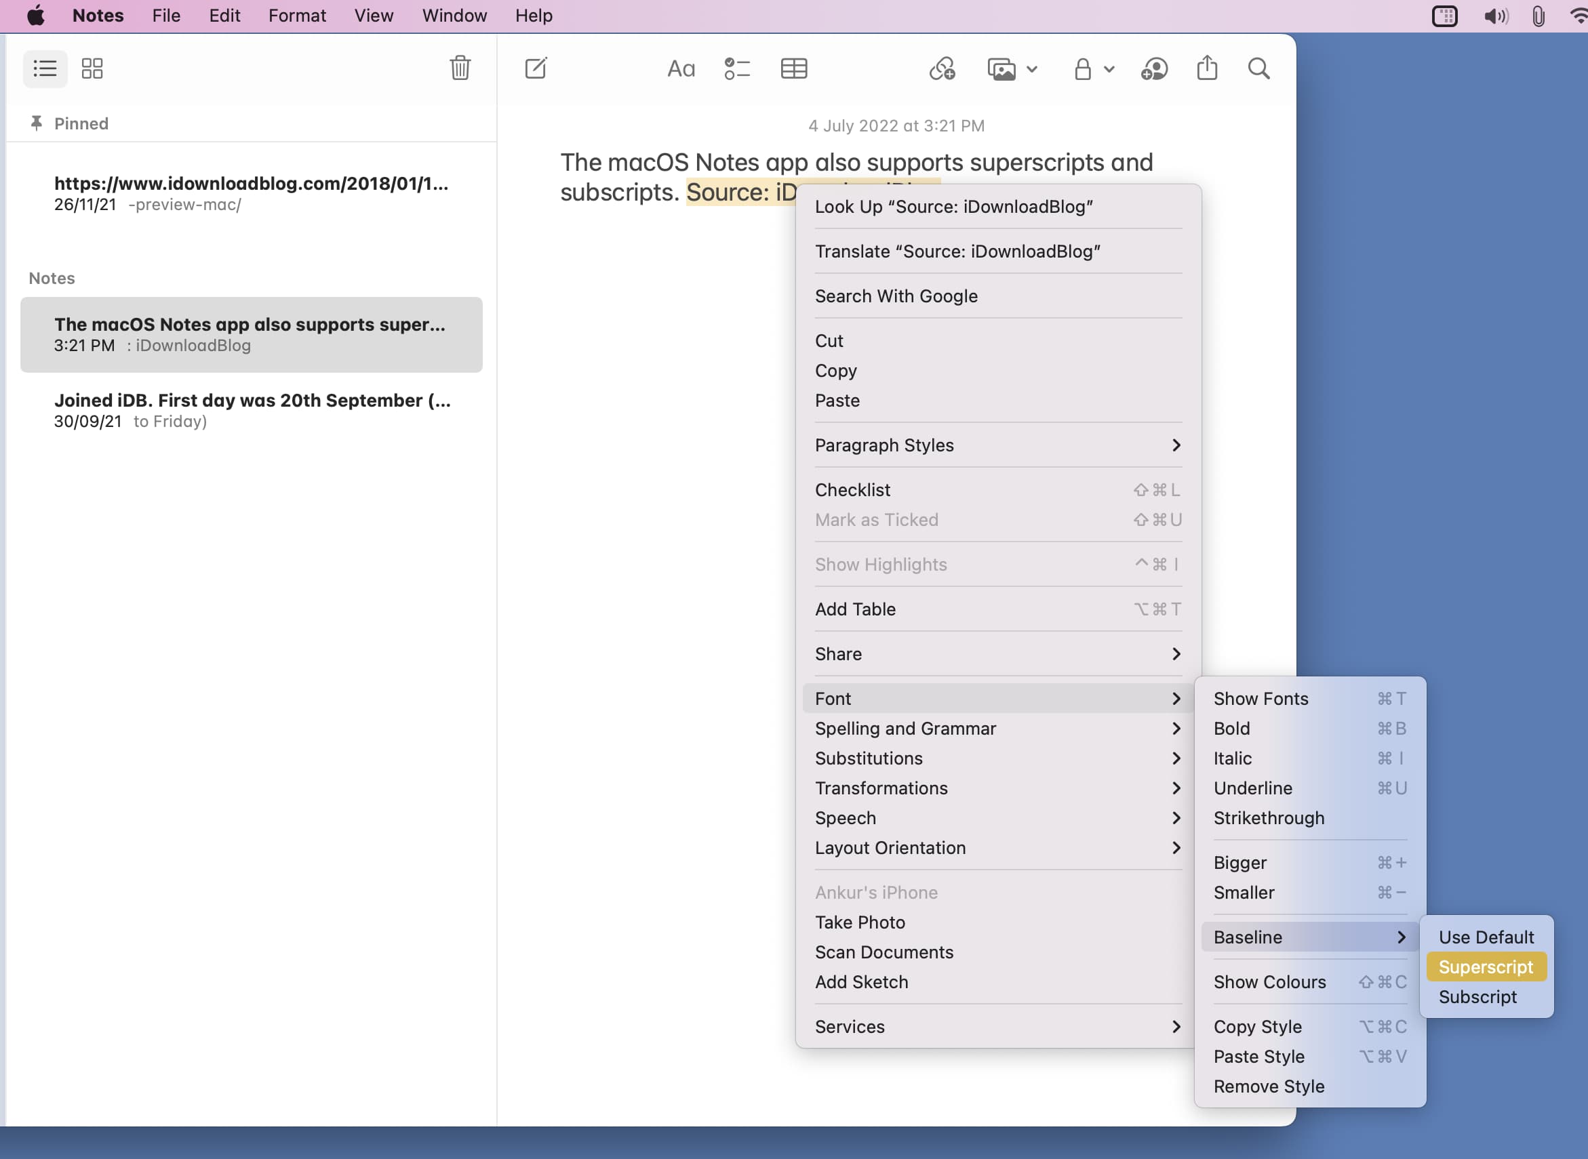Screen dimensions: 1588x1159
Task: Open the Edit menu
Action: [x=224, y=16]
